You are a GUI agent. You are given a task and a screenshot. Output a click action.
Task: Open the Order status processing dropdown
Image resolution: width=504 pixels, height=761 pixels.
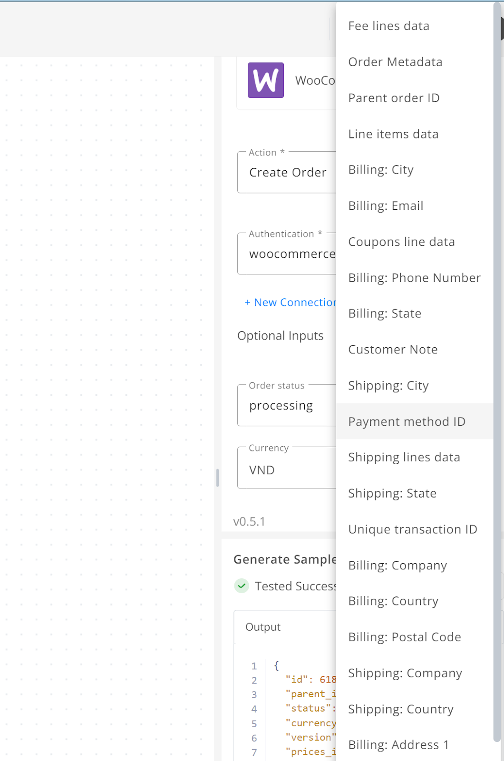pos(287,405)
